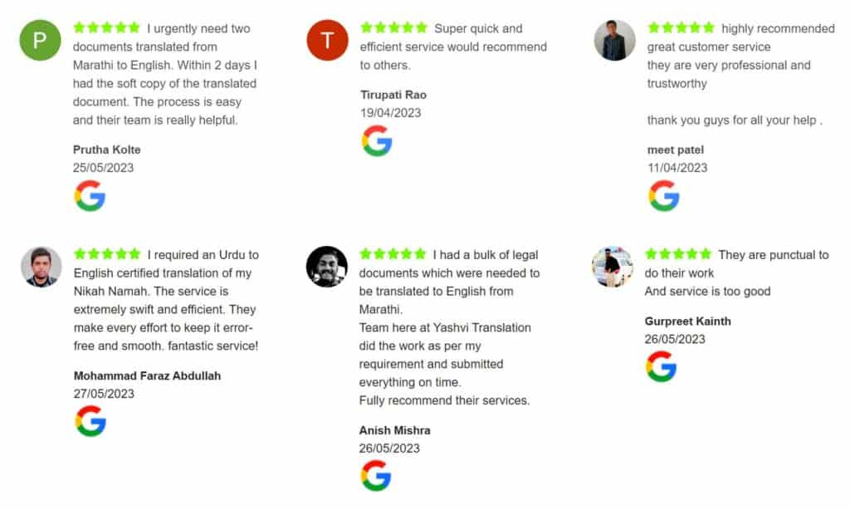Click star rating on Gurpreet Kainth's review
Image resolution: width=850 pixels, height=510 pixels.
tap(678, 253)
